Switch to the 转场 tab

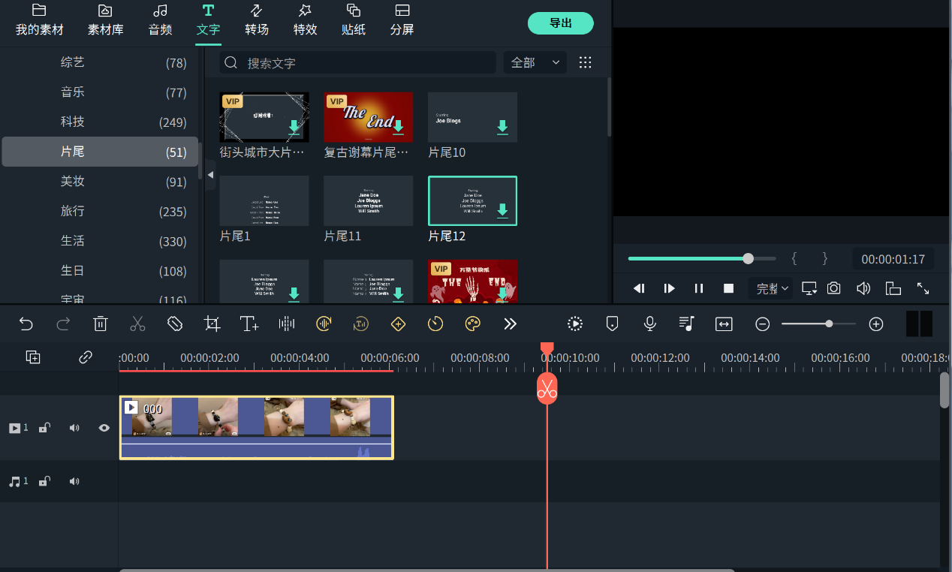point(256,20)
